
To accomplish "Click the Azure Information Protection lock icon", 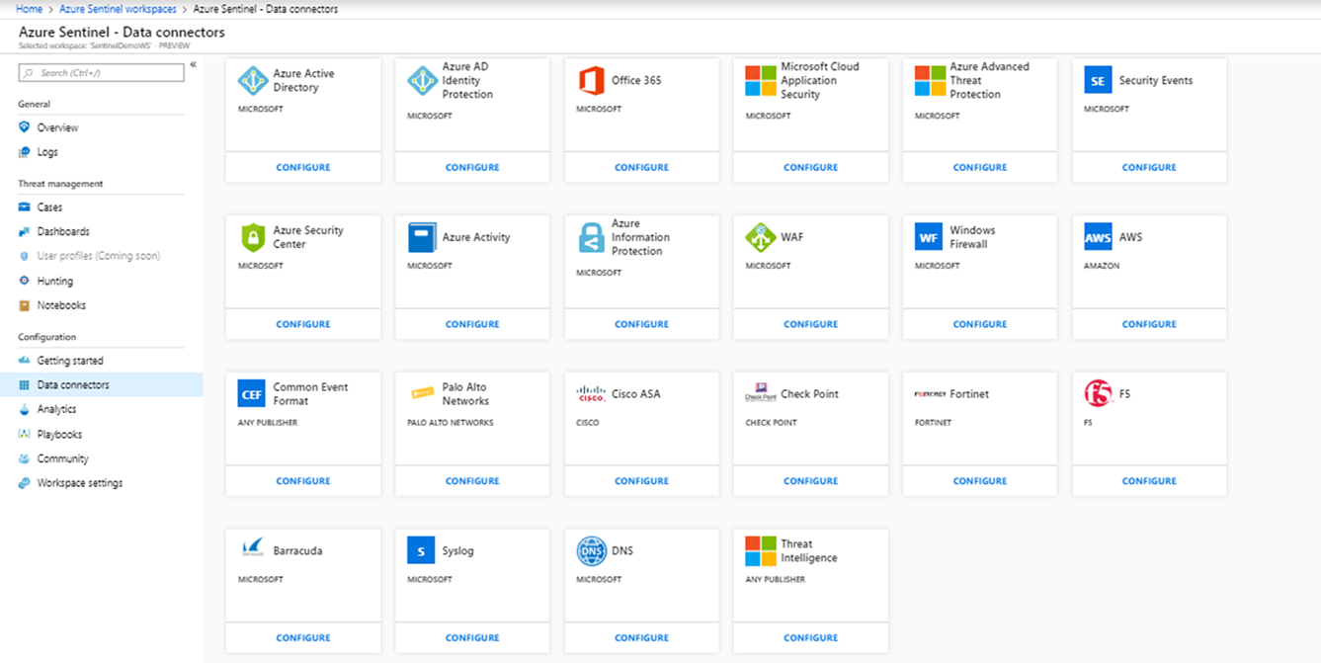I will tap(592, 237).
